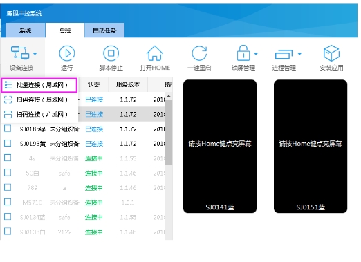The height and width of the screenshot is (262, 361).
Task: Expand the 进程管理 dropdown arrow
Action: coord(299,54)
